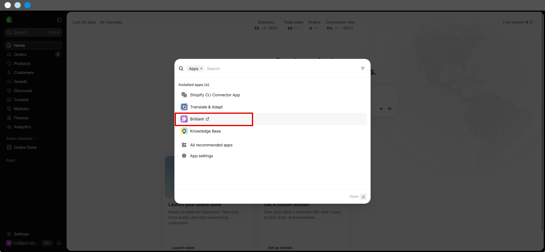Viewport: 545px width, 252px height.
Task: Open the App settings gear icon
Action: (184, 156)
